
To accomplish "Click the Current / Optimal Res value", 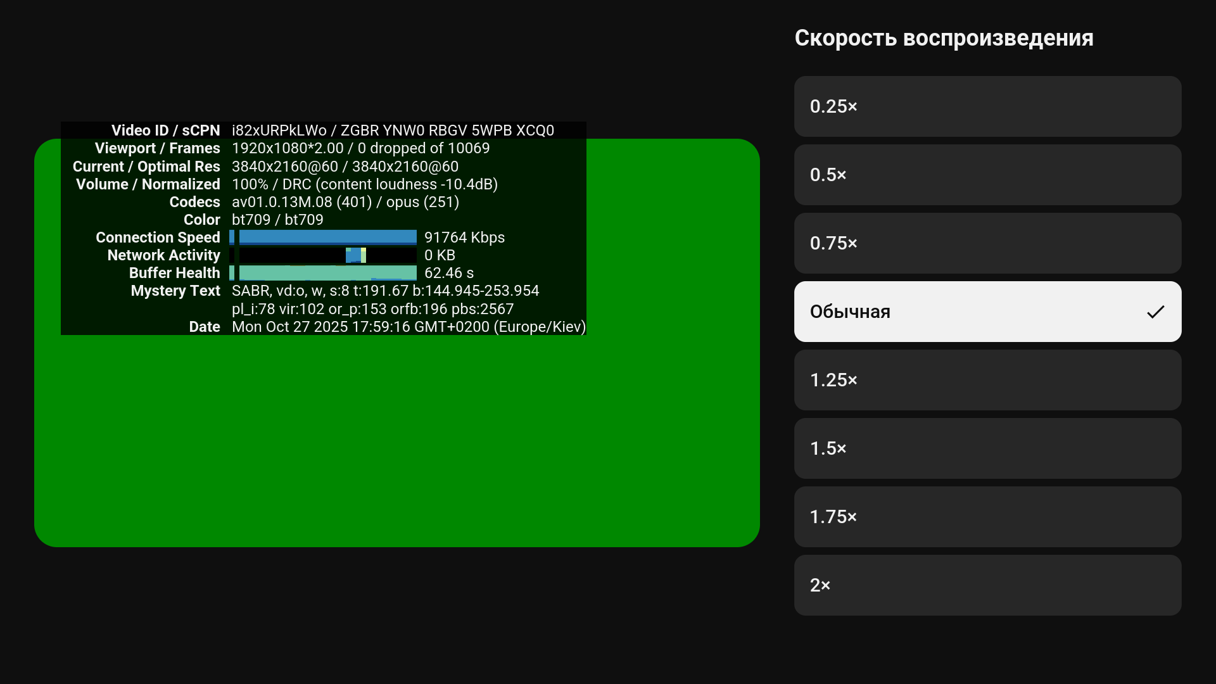I will coord(345,167).
